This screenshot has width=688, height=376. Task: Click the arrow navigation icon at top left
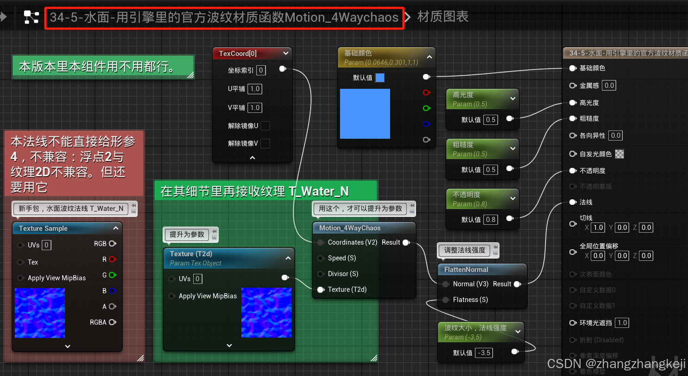(4, 17)
